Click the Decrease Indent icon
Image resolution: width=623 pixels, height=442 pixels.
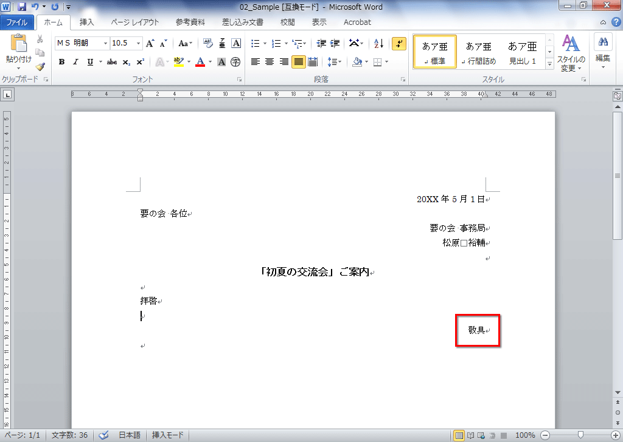[x=321, y=43]
